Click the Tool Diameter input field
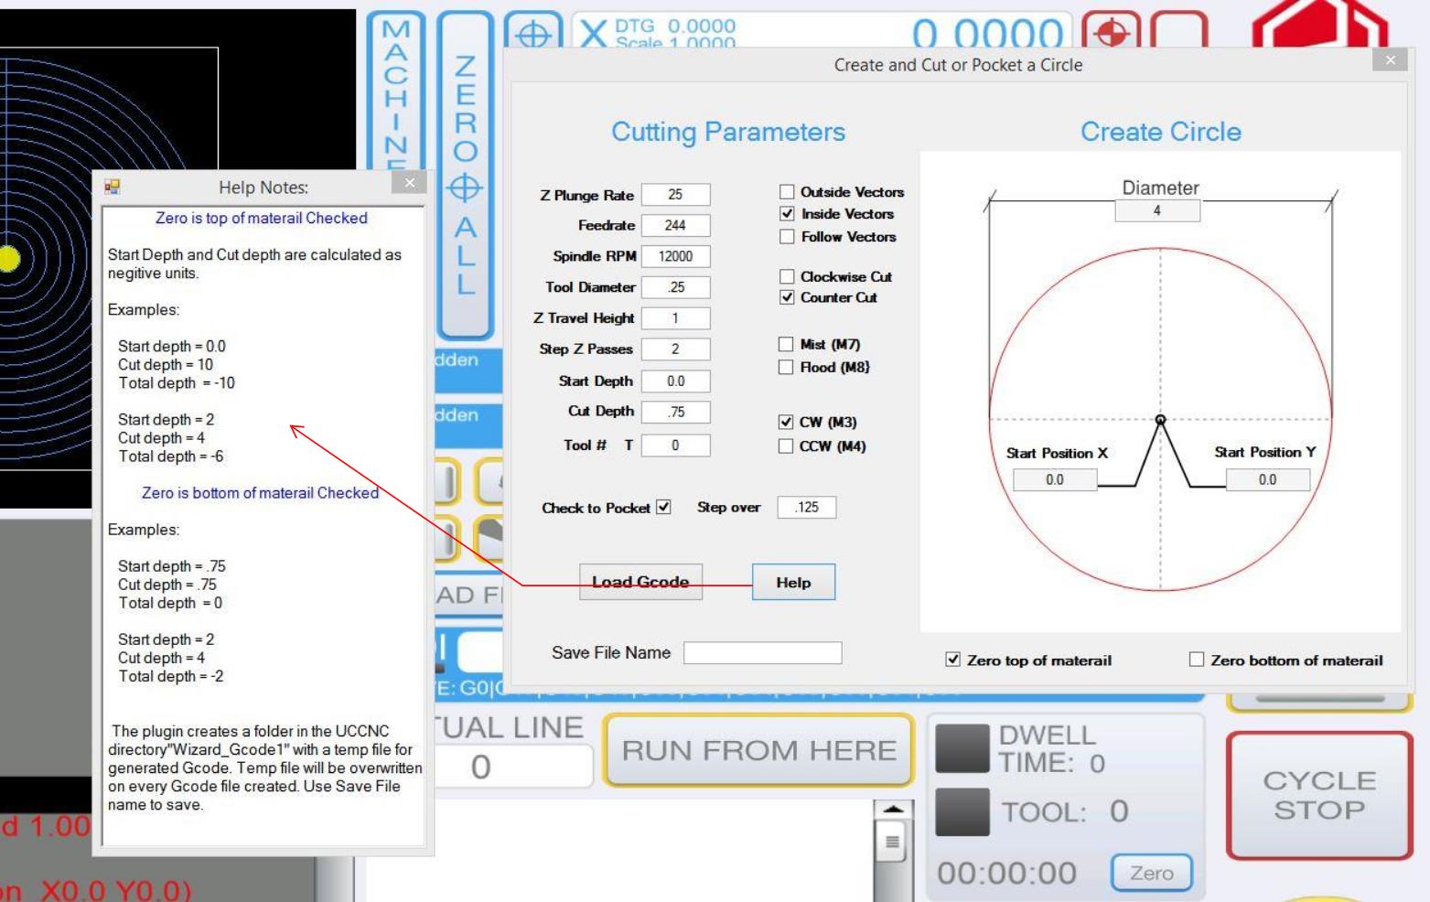 point(675,287)
